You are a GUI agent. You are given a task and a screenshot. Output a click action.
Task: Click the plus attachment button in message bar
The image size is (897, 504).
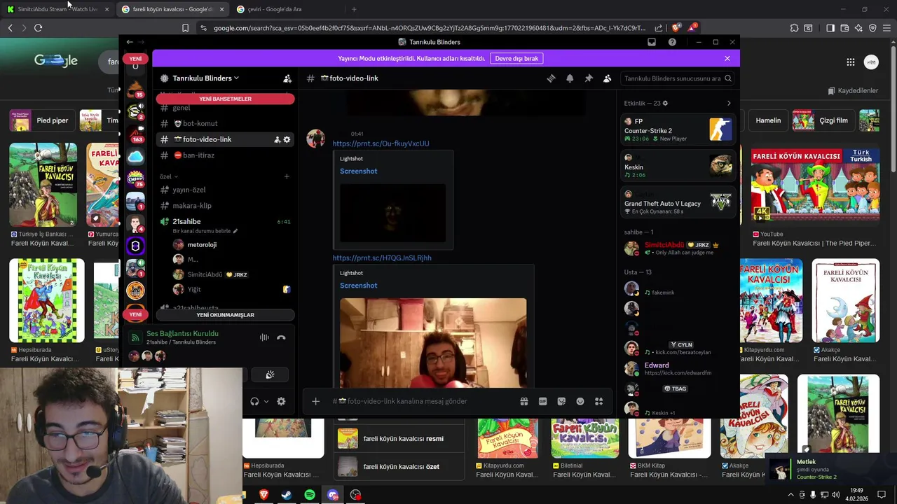pos(315,401)
